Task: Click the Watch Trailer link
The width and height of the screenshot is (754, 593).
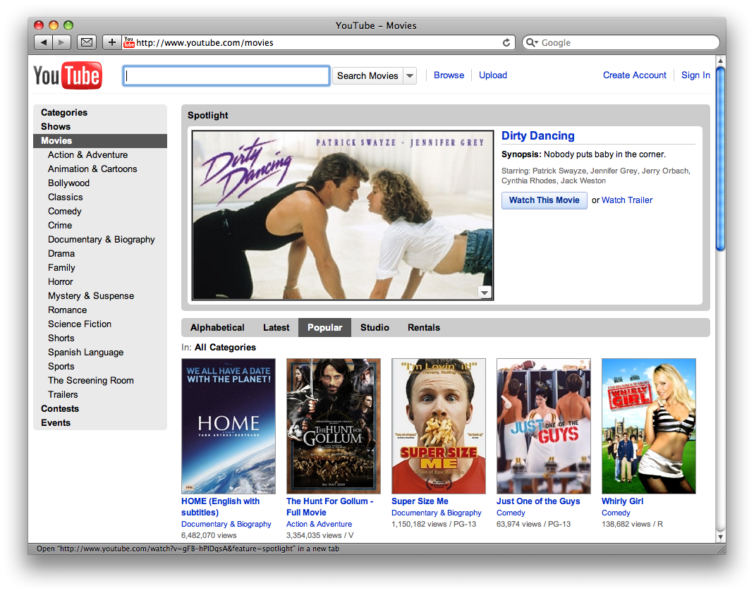Action: (627, 200)
